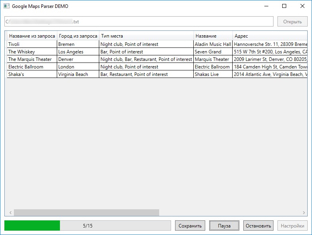Close the Google Maps Parser window
This screenshot has height=235, width=312.
[302, 6]
